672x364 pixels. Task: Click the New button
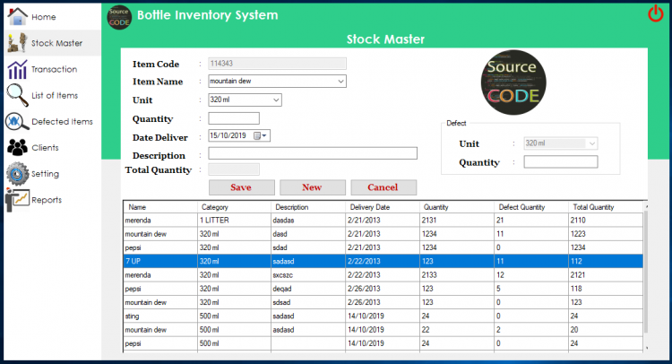click(313, 187)
